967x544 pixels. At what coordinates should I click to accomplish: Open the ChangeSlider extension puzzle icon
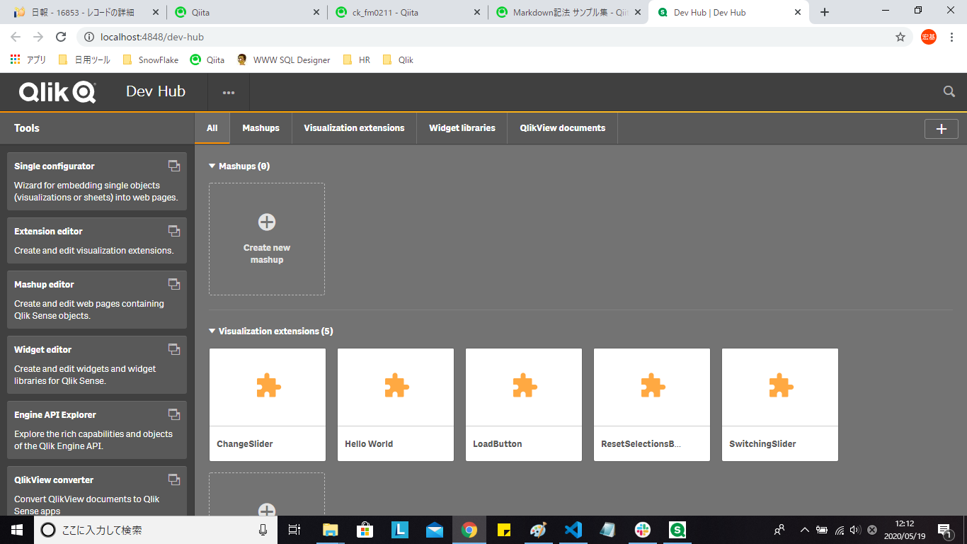[268, 386]
